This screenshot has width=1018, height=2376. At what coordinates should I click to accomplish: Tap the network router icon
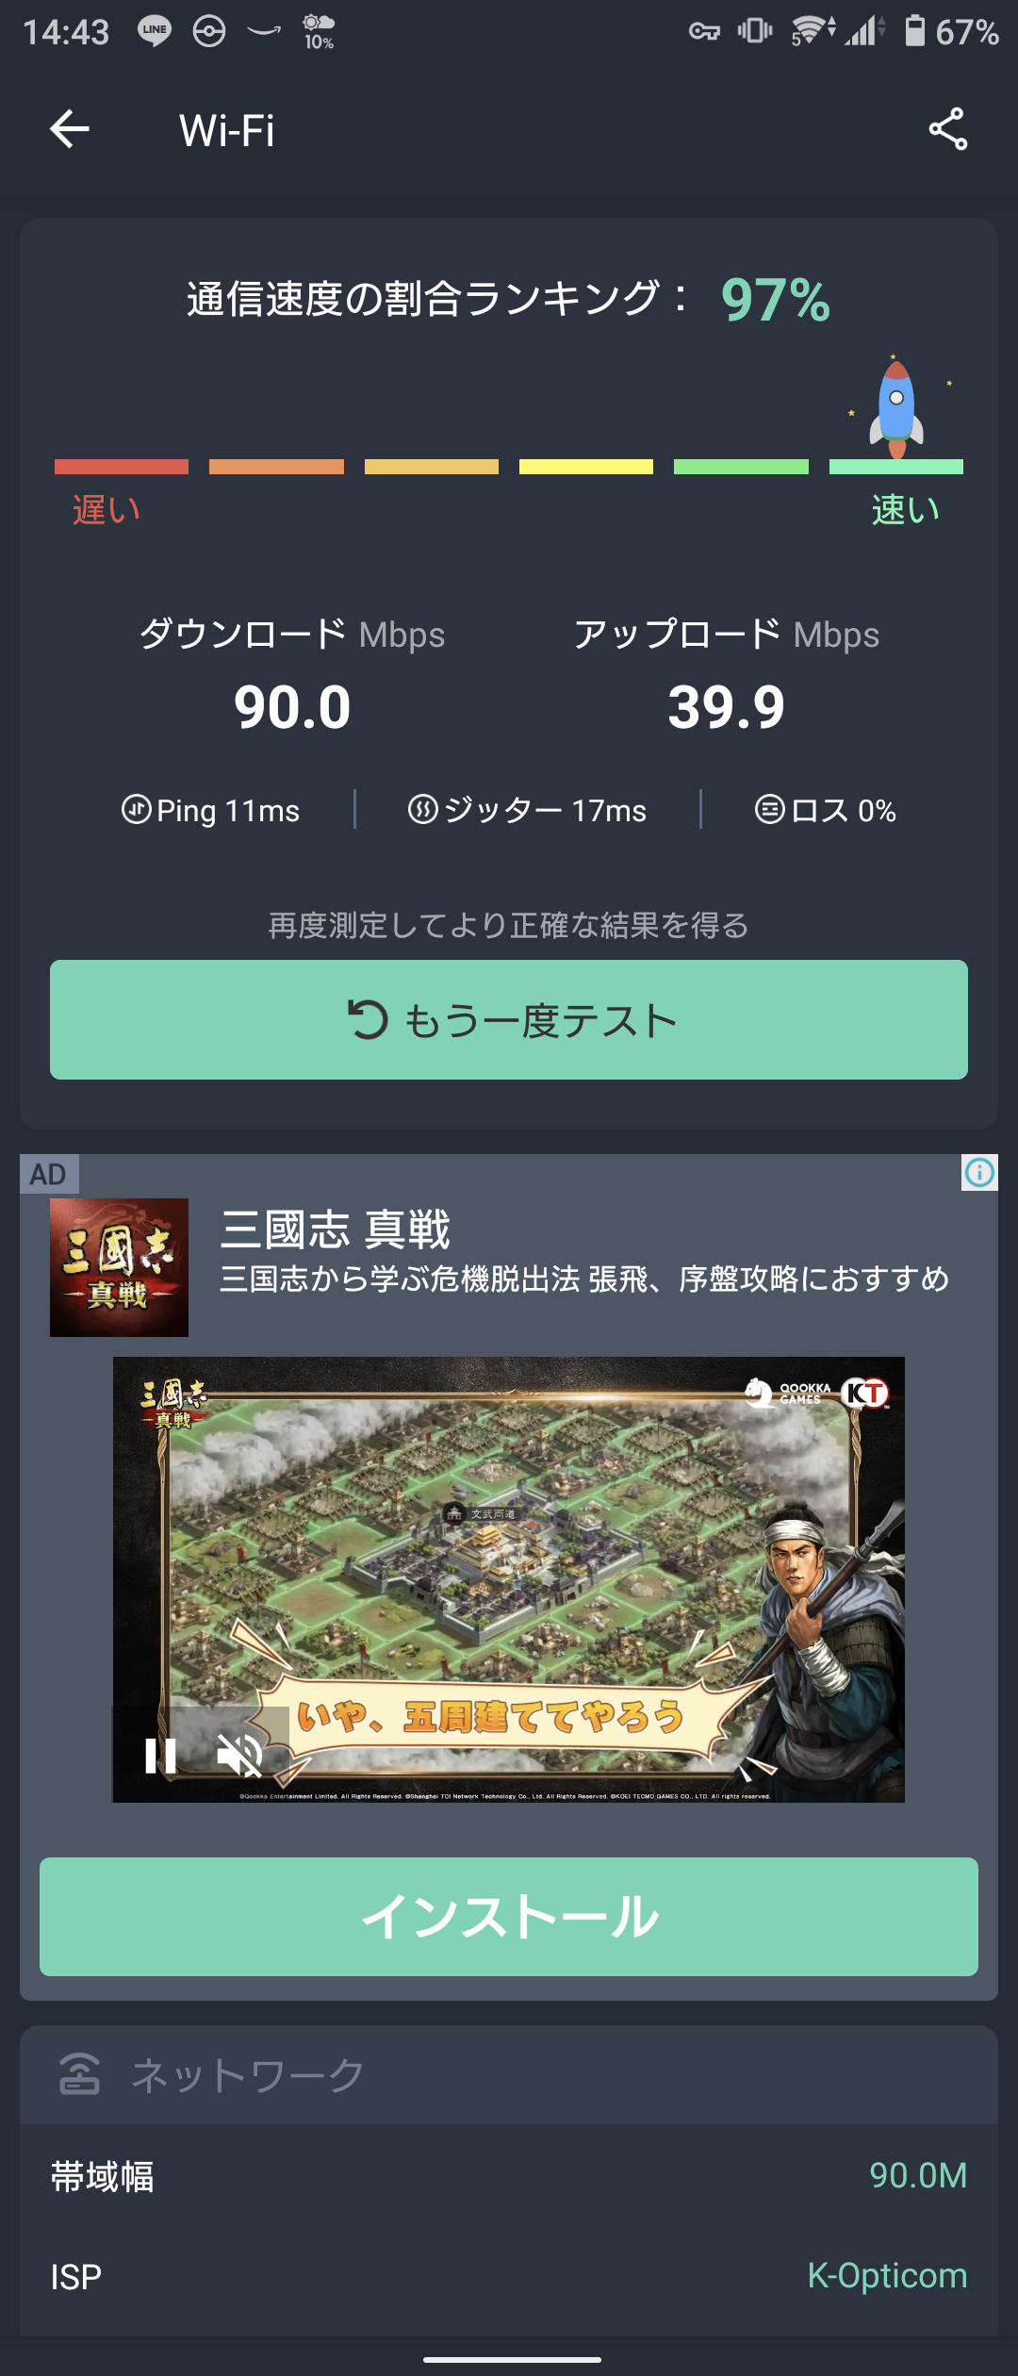click(x=80, y=2074)
